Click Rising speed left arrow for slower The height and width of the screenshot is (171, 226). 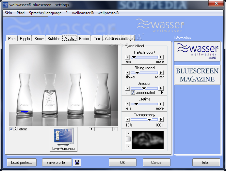pos(128,73)
